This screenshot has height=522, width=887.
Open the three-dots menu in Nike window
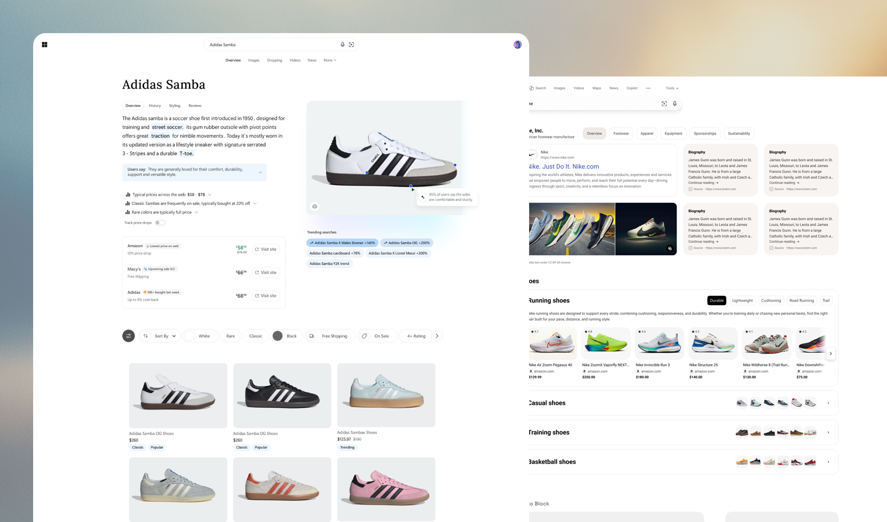click(648, 88)
